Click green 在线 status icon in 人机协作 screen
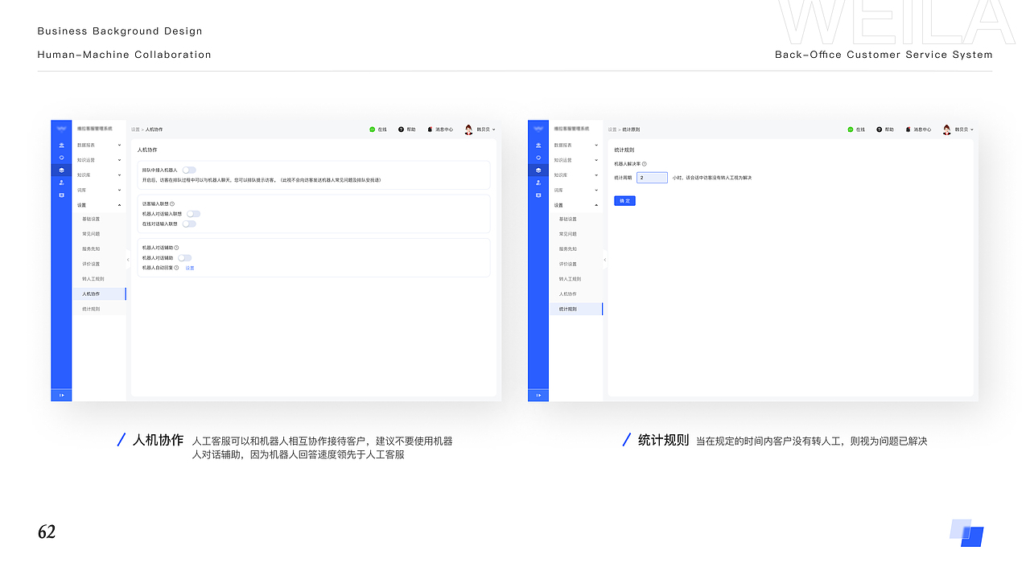Image resolution: width=1030 pixels, height=579 pixels. [x=373, y=129]
